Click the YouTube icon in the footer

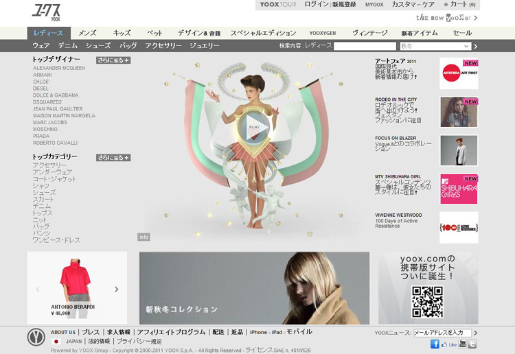coord(462,344)
